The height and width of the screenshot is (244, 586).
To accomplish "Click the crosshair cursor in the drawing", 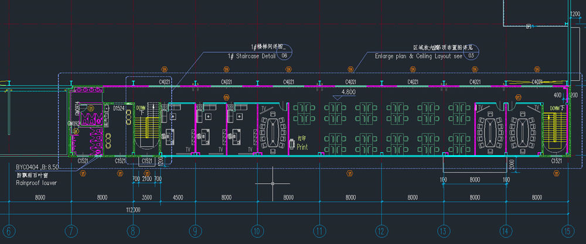I will pos(272,183).
